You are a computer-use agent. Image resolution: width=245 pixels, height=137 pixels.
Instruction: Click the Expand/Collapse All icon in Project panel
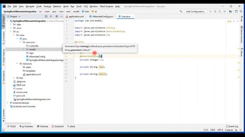click(51, 16)
